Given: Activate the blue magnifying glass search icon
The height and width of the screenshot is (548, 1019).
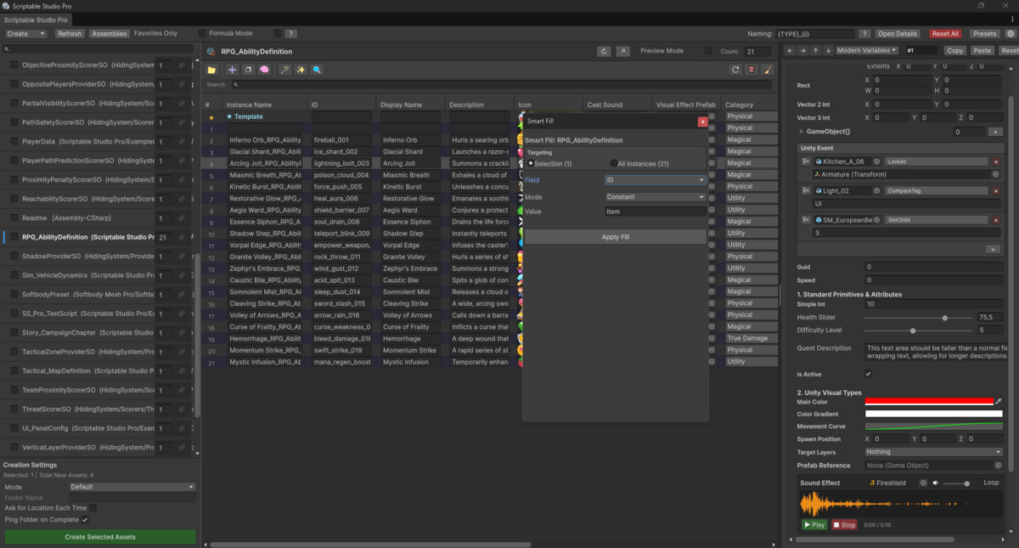Looking at the screenshot, I should click(317, 70).
